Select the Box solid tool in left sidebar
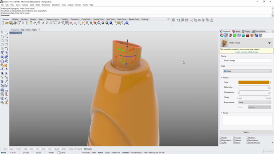Image resolution: width=274 pixels, height=154 pixels. tap(2, 57)
